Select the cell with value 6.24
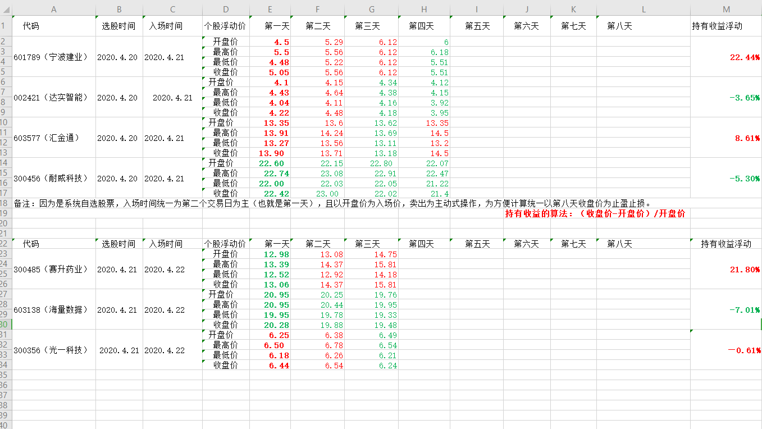The height and width of the screenshot is (429, 762). click(x=372, y=366)
